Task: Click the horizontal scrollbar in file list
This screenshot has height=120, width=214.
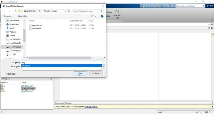Action: pos(60,58)
